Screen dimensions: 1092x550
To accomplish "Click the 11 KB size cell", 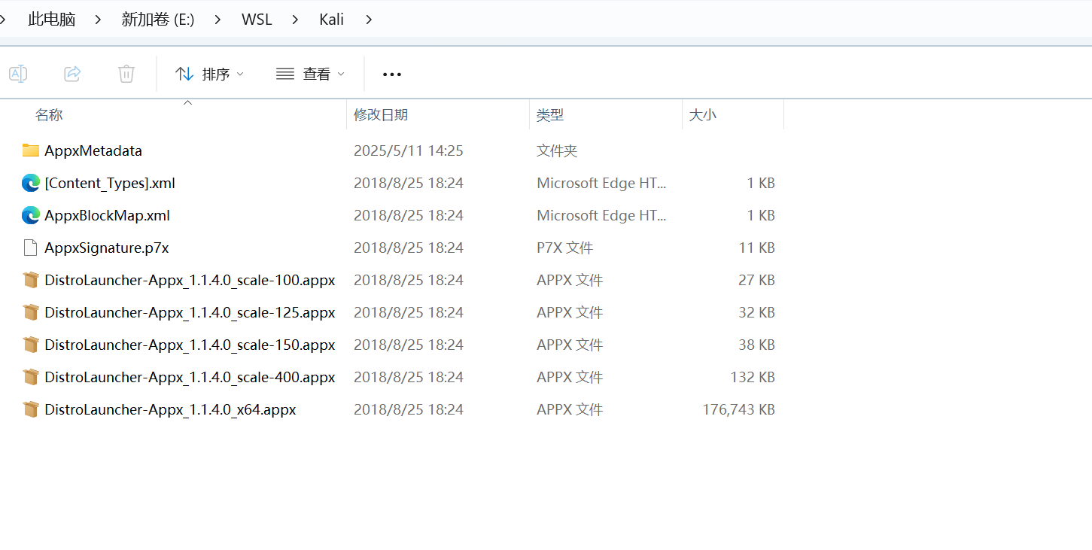I will click(756, 248).
